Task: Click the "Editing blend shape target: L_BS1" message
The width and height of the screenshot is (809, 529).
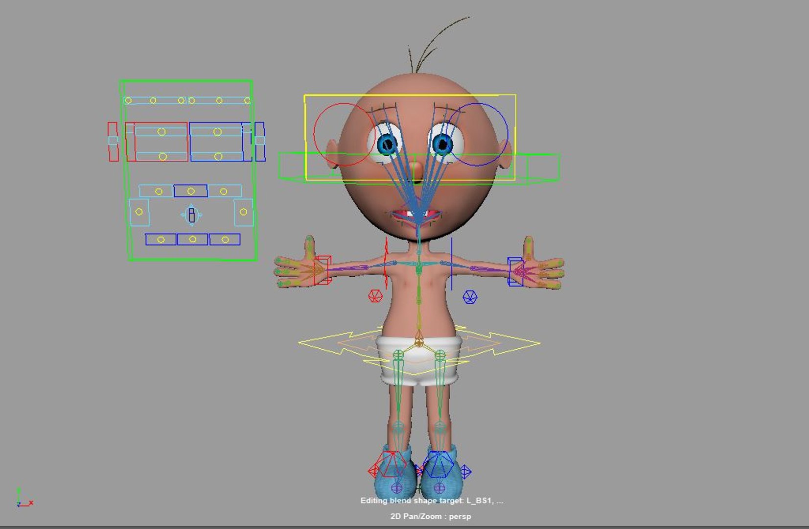Action: click(432, 501)
